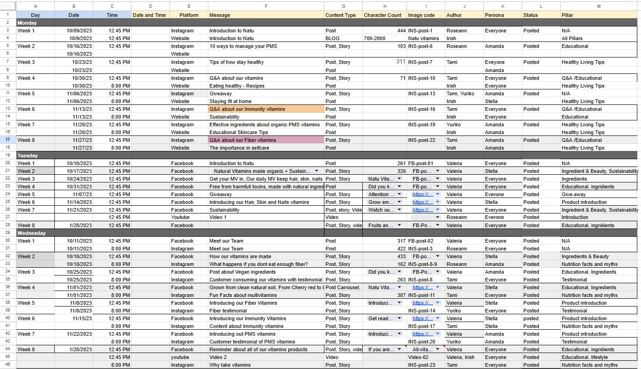This screenshot has width=641, height=369.
Task: Expand the "Fruits an…" dropdown chip
Action: [x=399, y=225]
